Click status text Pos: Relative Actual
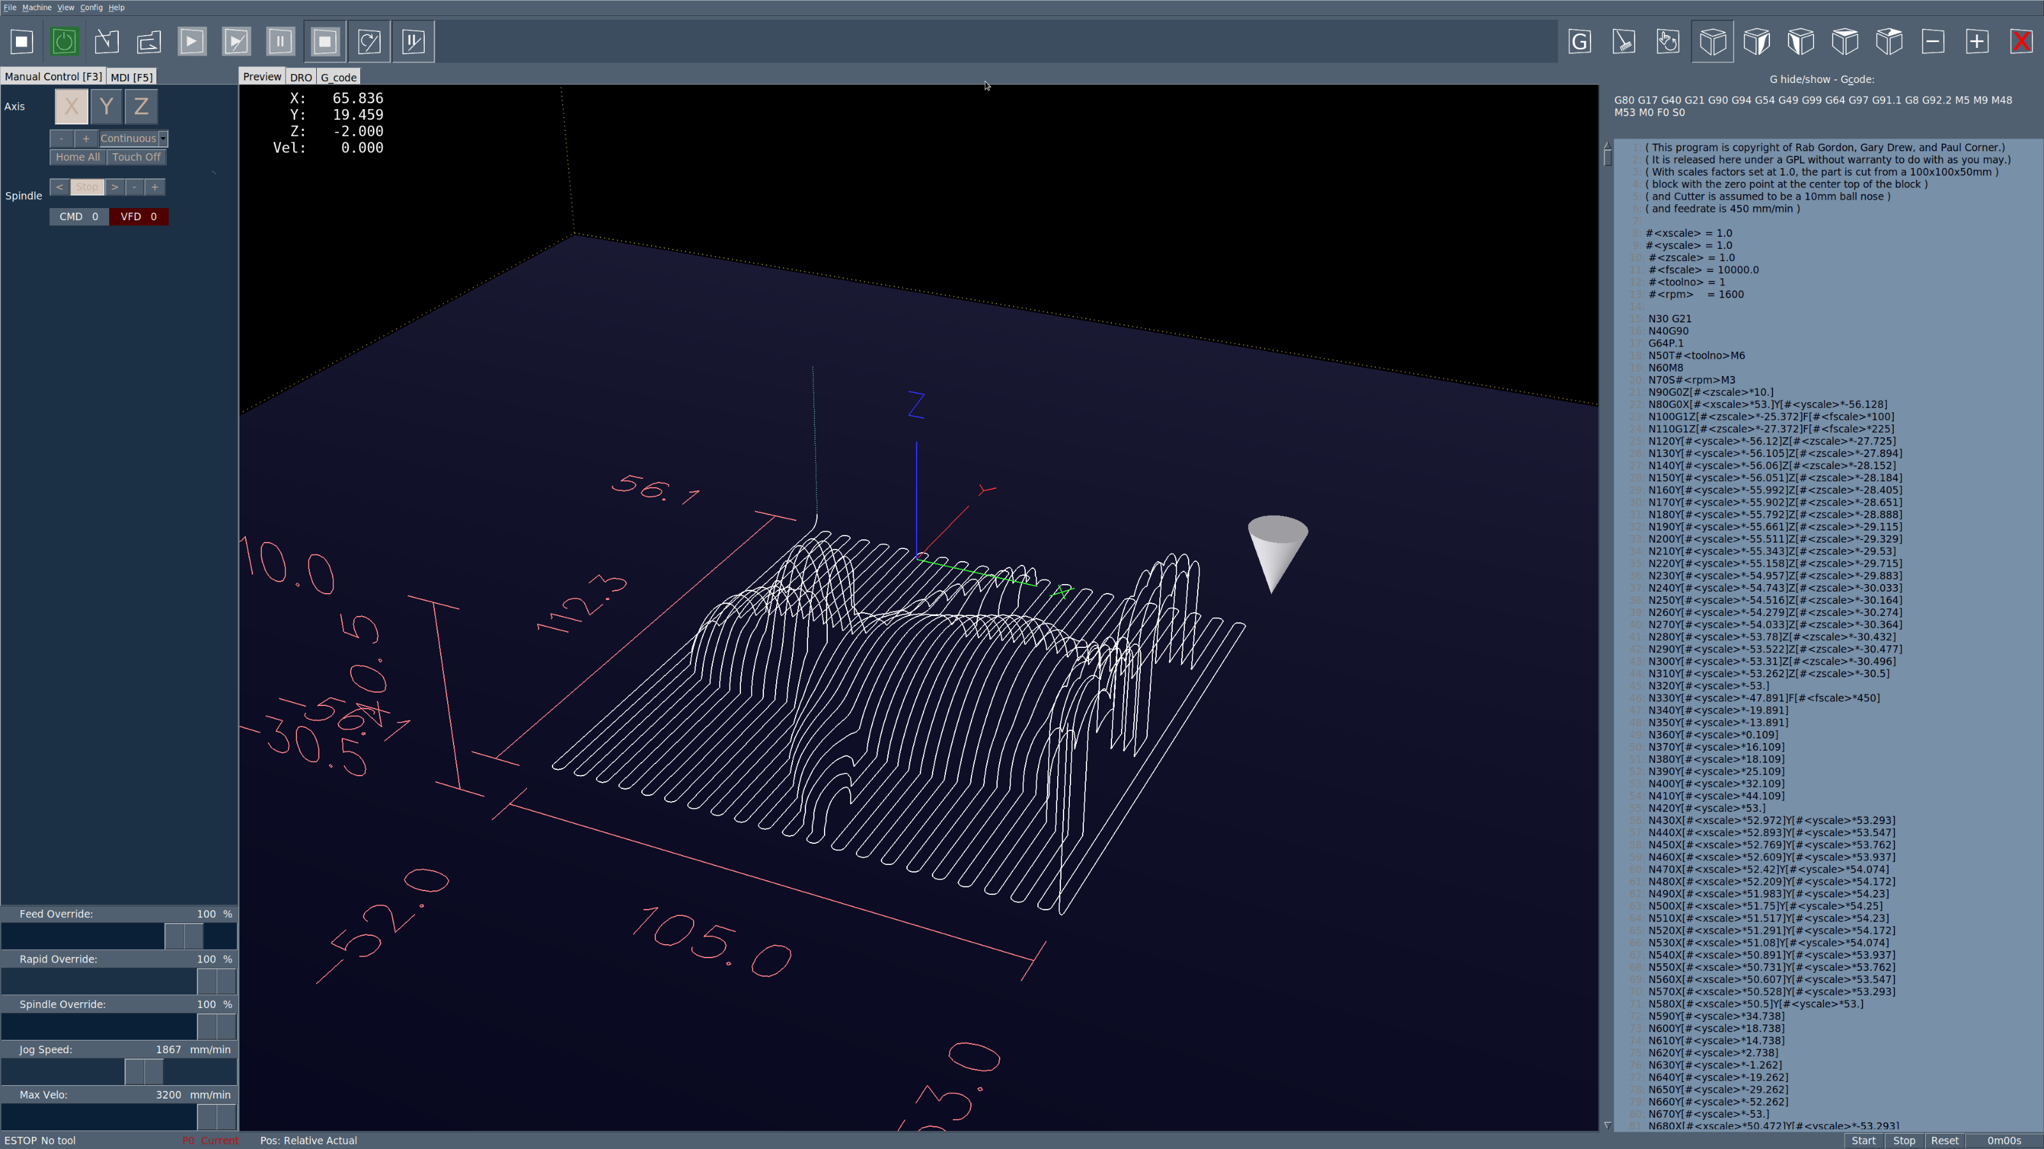The image size is (2044, 1149). [x=309, y=1140]
